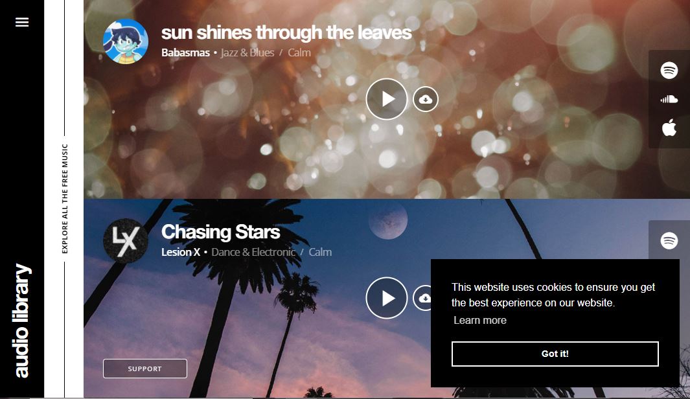Select the 'Dance & Electronic' genre link

(253, 252)
